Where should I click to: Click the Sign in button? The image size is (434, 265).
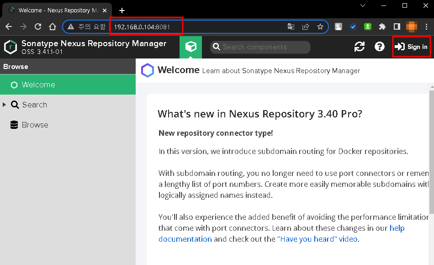pos(411,47)
